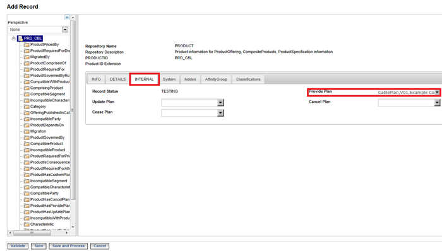Collapse the left tree panel with the double-arrow icon

coord(67,18)
